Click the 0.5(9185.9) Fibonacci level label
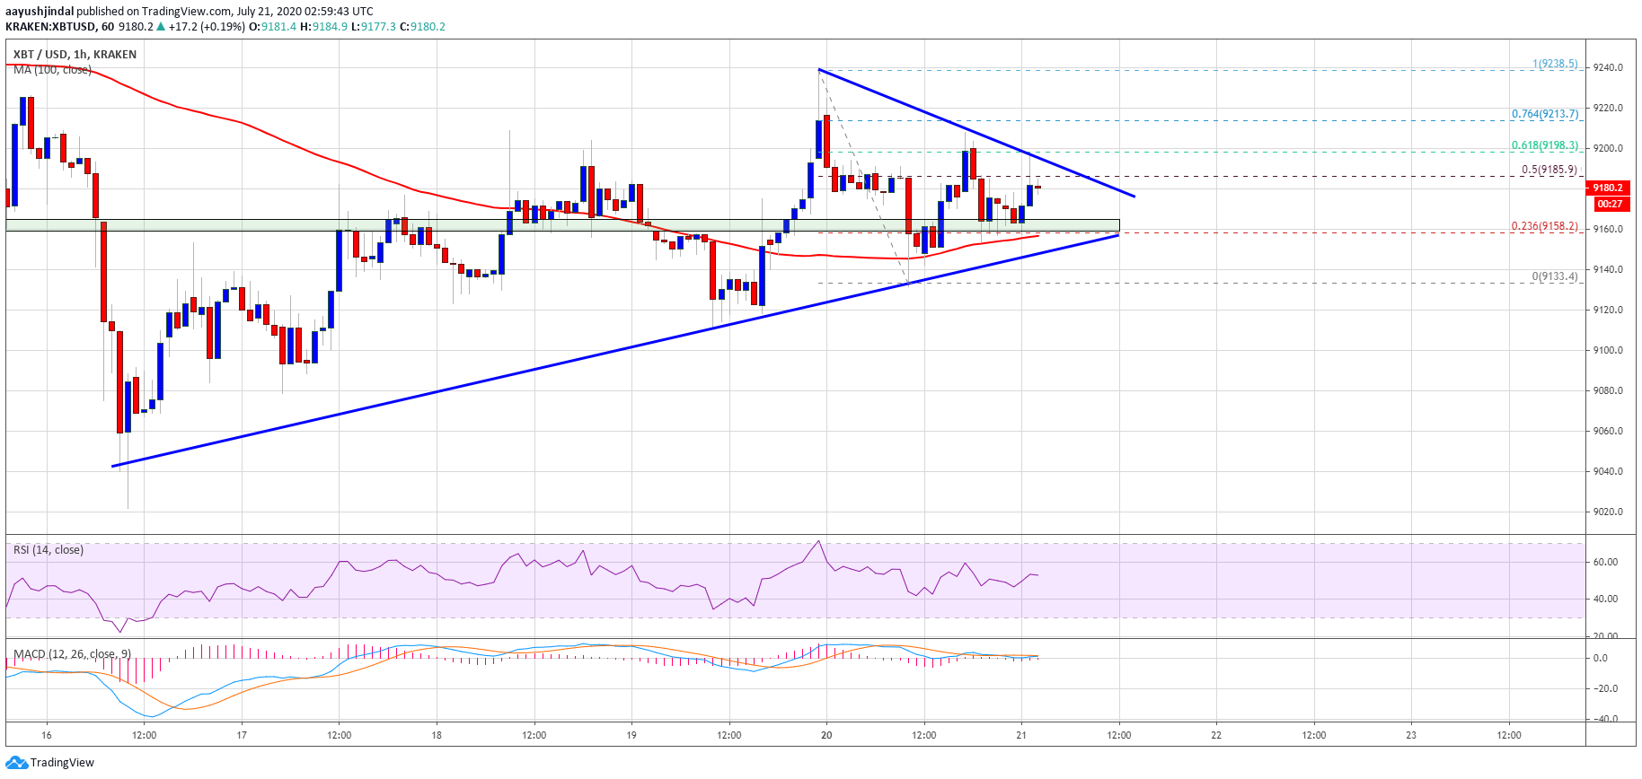Viewport: 1642px width, 779px height. pos(1549,170)
